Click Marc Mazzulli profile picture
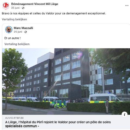The width and height of the screenshot is (130, 130). [9, 30]
